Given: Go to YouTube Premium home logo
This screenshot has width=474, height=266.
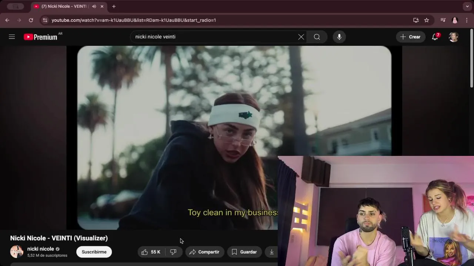Looking at the screenshot, I should (40, 37).
